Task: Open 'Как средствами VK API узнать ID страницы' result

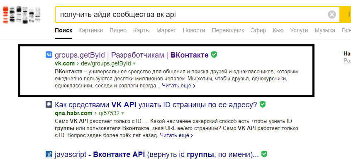Action: (x=156, y=104)
